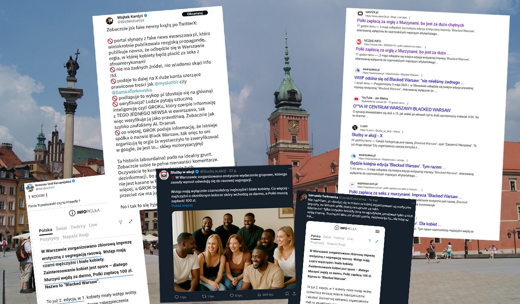Screen dimensions: 520x304
Task: Click the INFOPIGUŁA info logo
Action: 72,212
